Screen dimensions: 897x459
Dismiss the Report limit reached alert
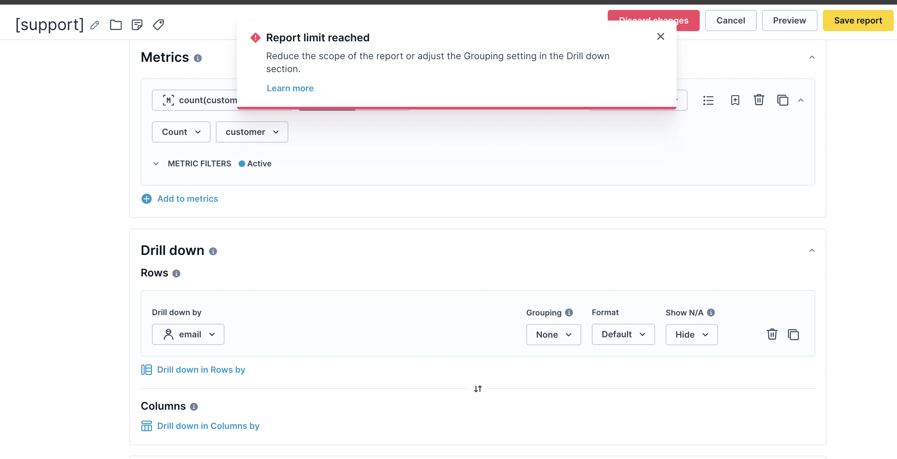coord(661,36)
